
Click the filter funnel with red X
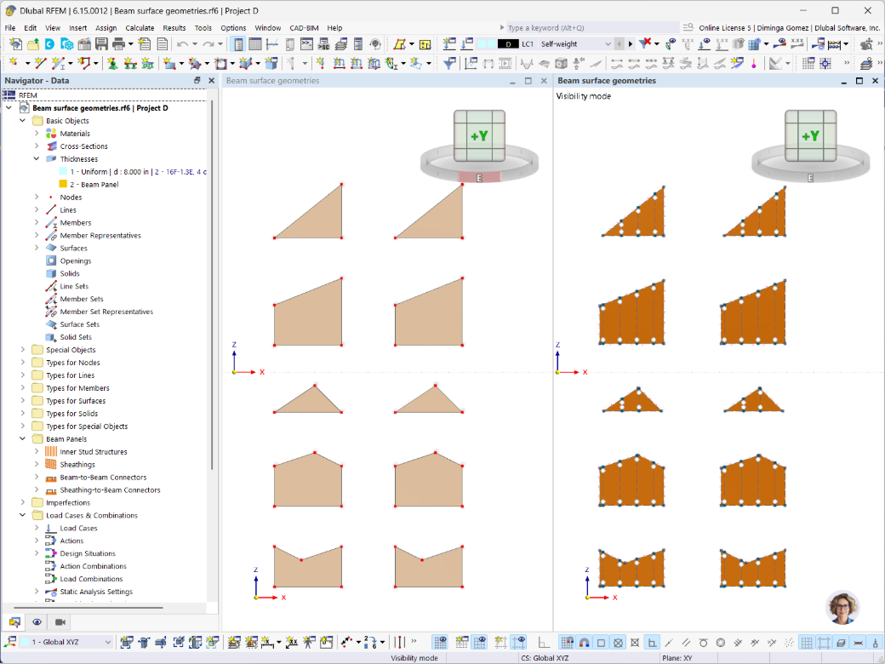point(644,44)
